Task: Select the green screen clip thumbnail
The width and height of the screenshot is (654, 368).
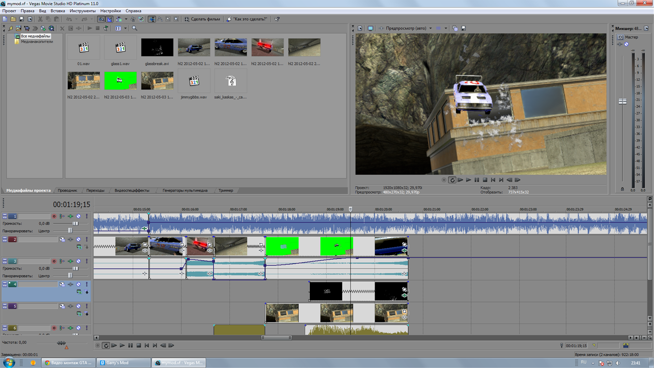Action: (x=121, y=81)
